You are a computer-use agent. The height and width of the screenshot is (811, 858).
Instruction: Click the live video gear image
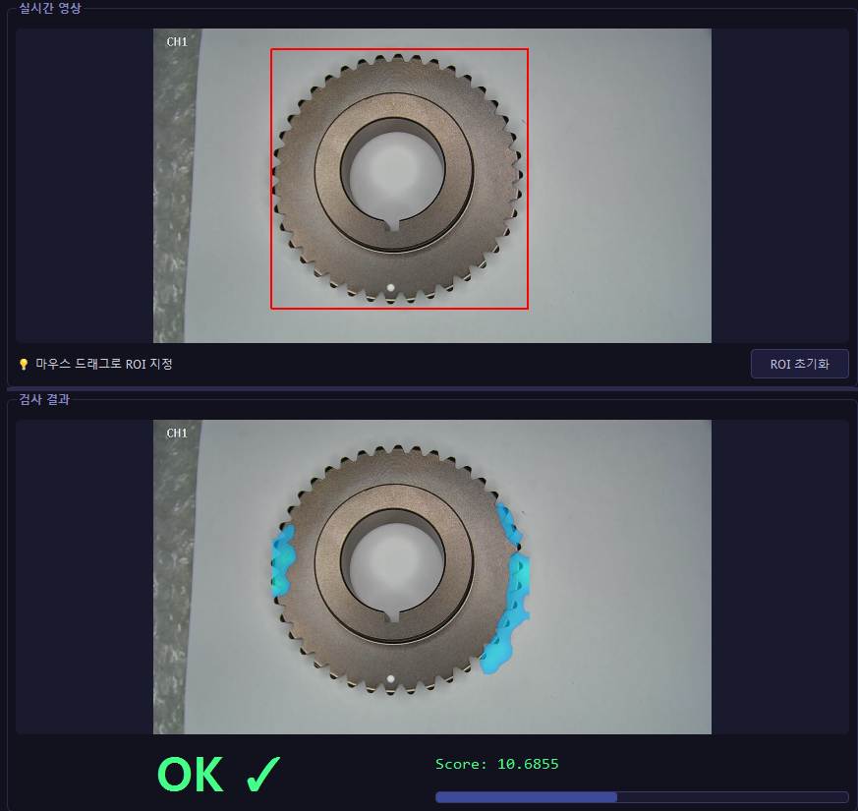432,186
